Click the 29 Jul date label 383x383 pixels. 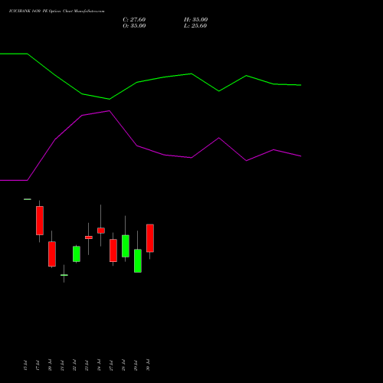coord(136,365)
